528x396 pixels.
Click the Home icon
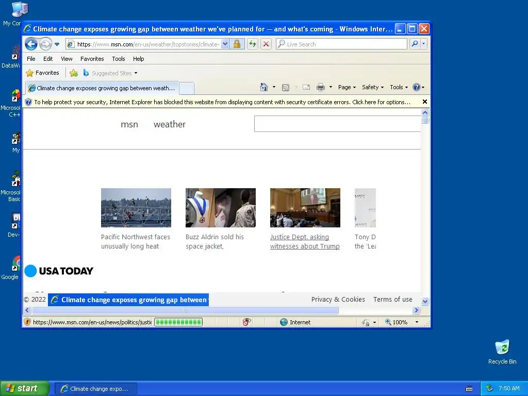pyautogui.click(x=264, y=87)
